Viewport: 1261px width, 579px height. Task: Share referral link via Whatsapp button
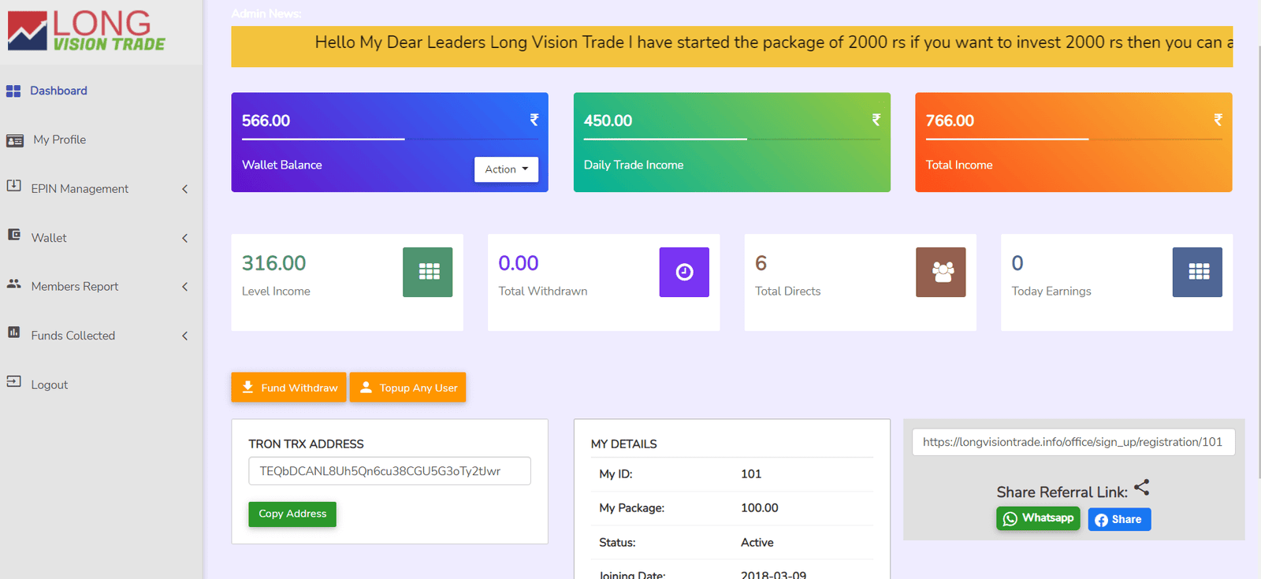[1038, 518]
